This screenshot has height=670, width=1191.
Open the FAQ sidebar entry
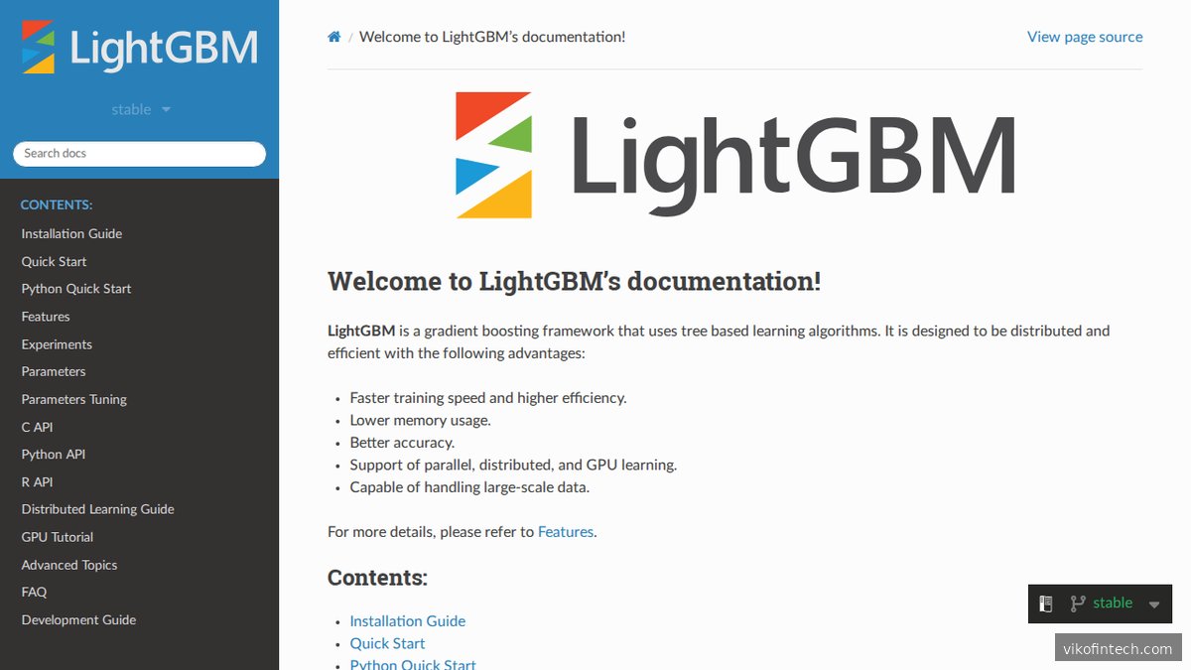tap(34, 592)
